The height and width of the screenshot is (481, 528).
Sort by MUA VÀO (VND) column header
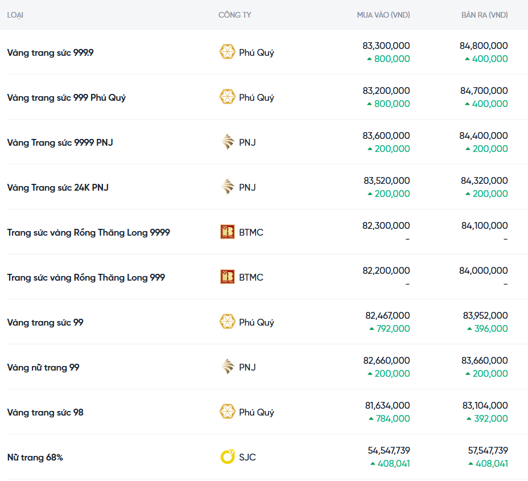[383, 15]
